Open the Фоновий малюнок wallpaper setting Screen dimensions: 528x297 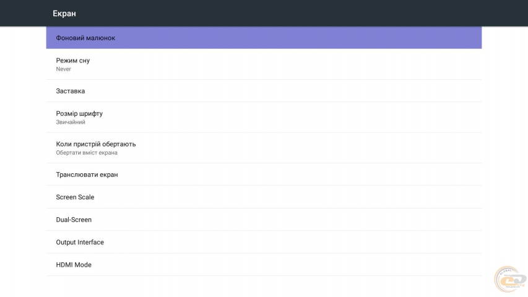pyautogui.click(x=85, y=38)
